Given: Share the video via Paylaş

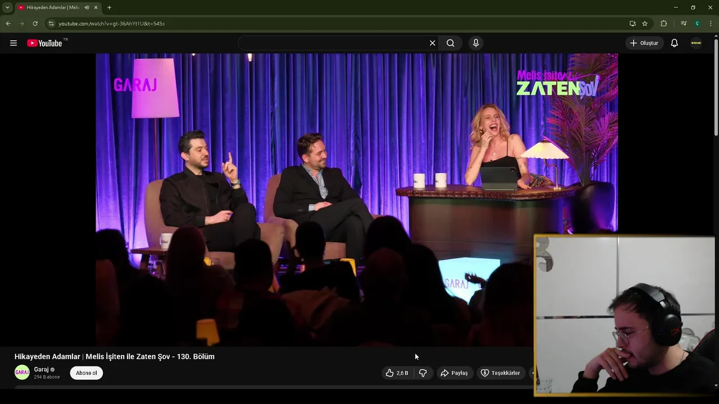Looking at the screenshot, I should point(454,373).
